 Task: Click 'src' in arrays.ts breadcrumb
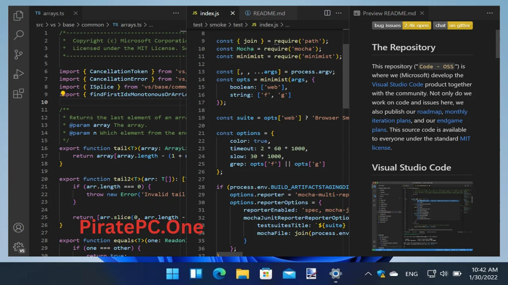coord(40,25)
